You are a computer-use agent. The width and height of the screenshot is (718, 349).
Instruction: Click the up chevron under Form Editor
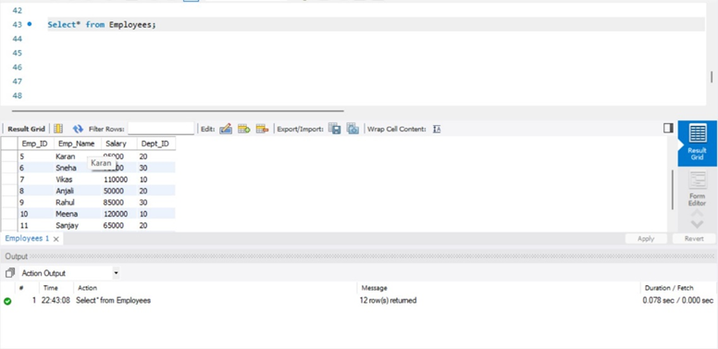(x=697, y=214)
